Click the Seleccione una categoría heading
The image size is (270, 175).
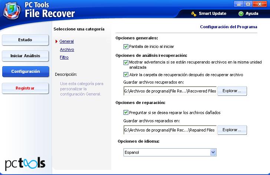79,29
